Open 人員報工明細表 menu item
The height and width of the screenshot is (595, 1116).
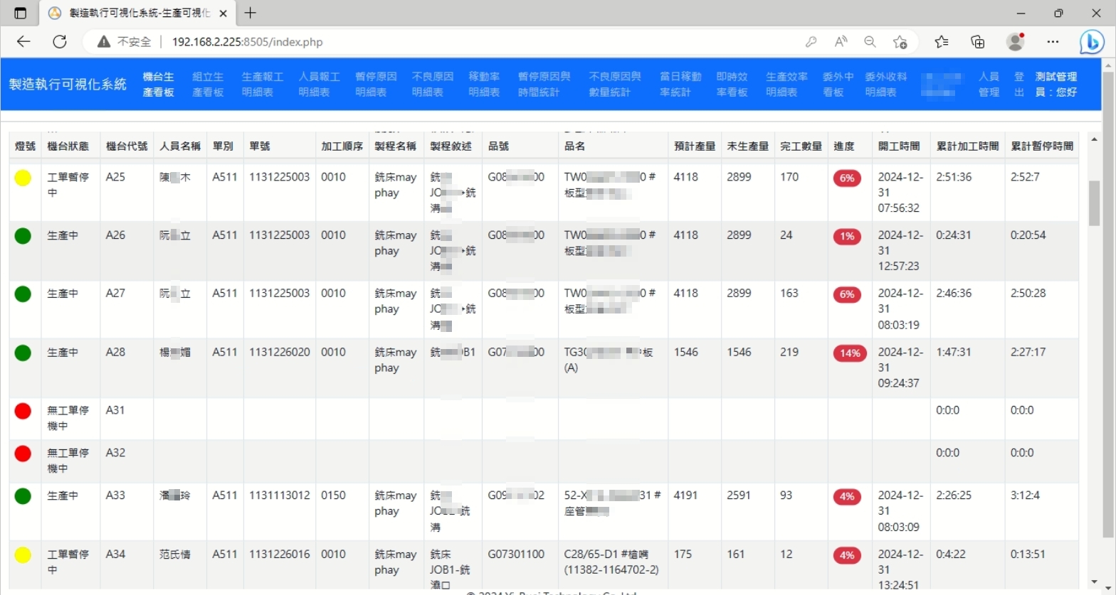click(x=319, y=84)
